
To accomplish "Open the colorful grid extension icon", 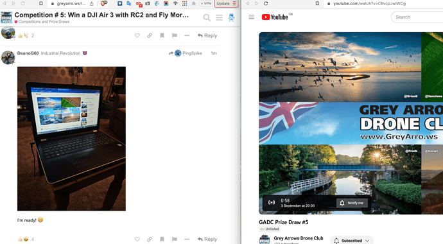I will pos(184,3).
